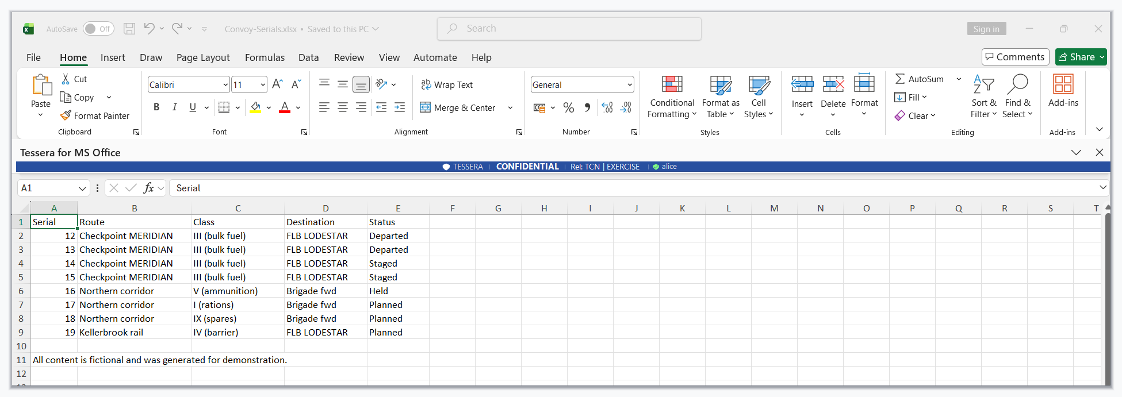Collapse the ribbon chevron
This screenshot has height=397, width=1122.
tap(1099, 129)
